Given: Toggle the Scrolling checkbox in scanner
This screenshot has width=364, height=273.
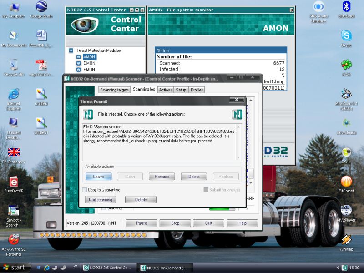Looking at the screenshot, I should [x=104, y=208].
